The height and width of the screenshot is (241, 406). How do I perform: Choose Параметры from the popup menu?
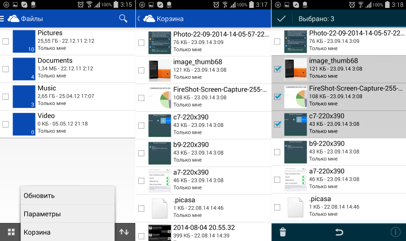[x=68, y=214]
